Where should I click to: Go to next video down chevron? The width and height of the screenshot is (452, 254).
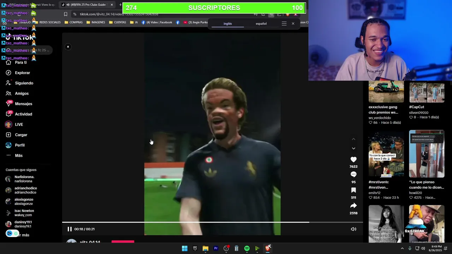pos(353,149)
